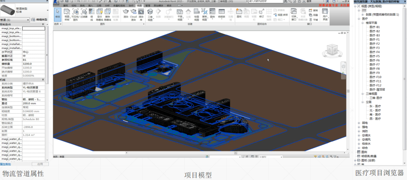This screenshot has height=180, width=407.
Task: Open the 管理 (Manage) ribbon tab
Action: tap(147, 6)
